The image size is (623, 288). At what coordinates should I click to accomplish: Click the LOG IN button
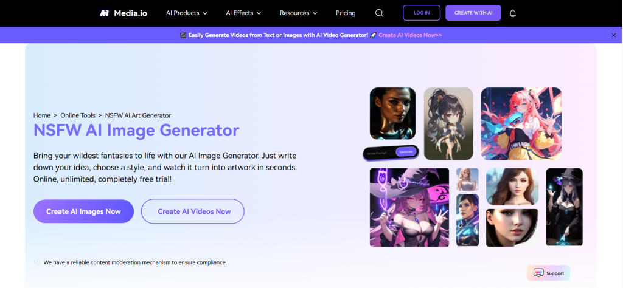422,13
